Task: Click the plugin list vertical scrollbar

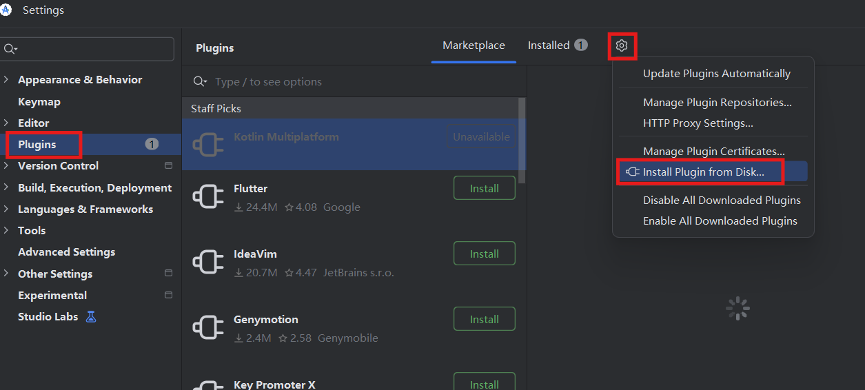Action: click(x=522, y=141)
